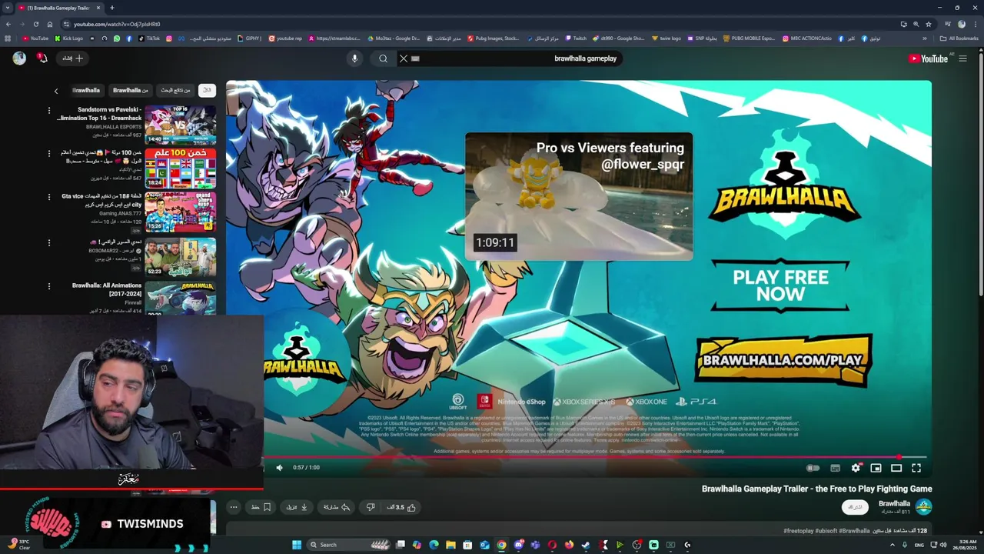Open the Pro vs Viewers end-screen card

(579, 196)
